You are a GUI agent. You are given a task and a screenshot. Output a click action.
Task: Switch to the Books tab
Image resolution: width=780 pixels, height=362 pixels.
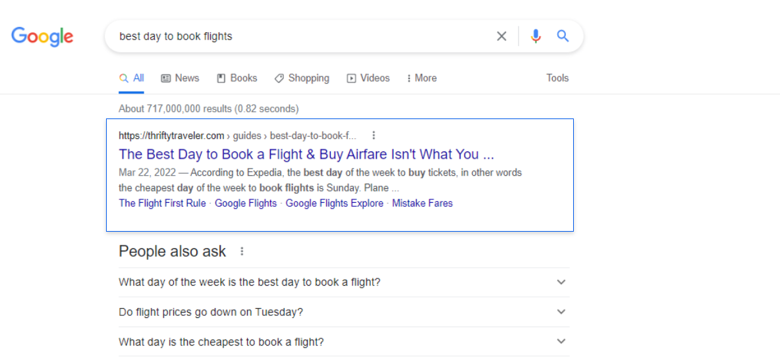[237, 78]
